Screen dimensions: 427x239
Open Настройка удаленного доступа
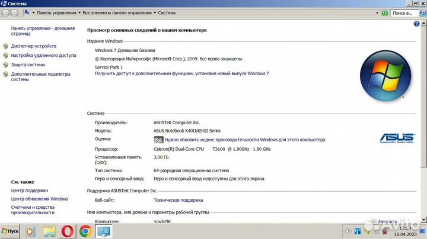[43, 56]
